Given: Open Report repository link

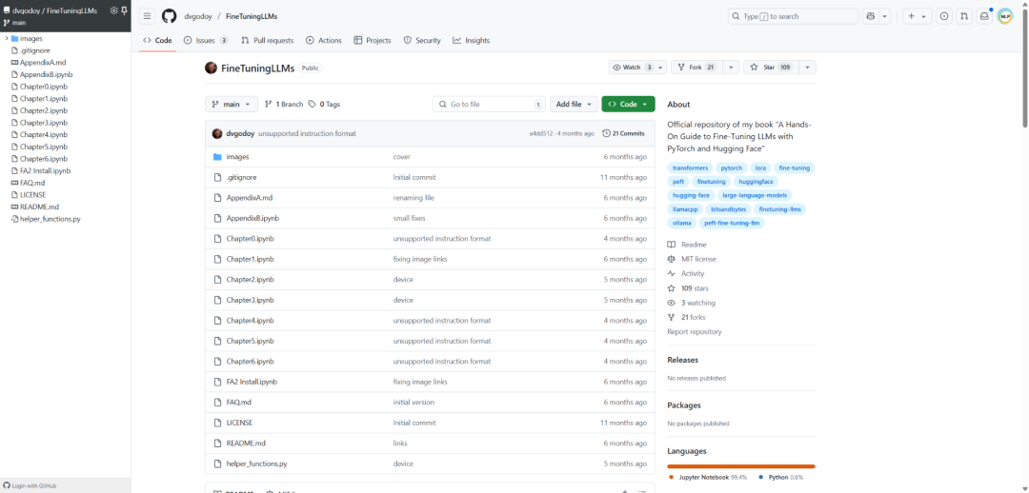Looking at the screenshot, I should pyautogui.click(x=695, y=332).
